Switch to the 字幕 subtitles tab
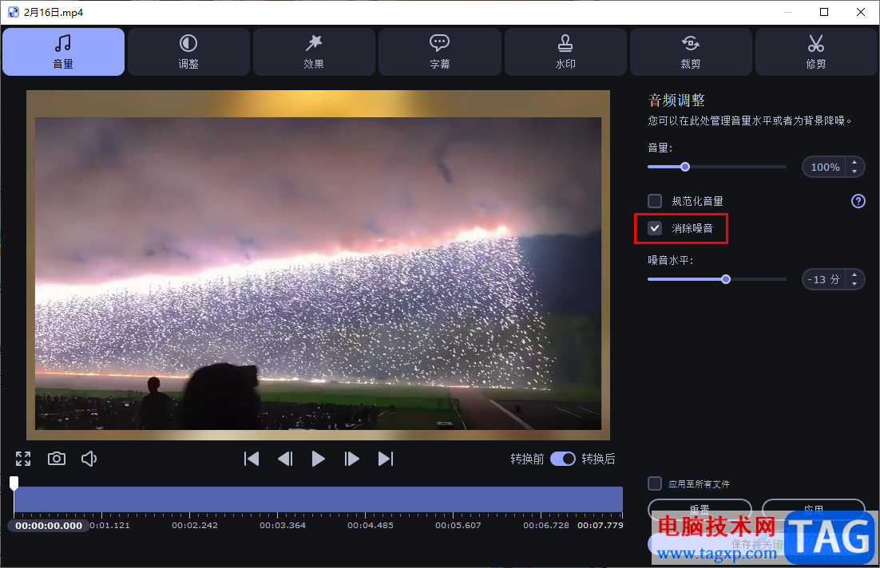This screenshot has width=880, height=568. (439, 52)
